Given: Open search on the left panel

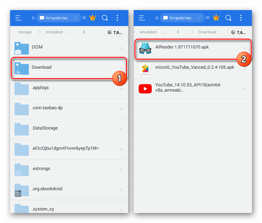Looking at the screenshot, I should coord(105,18).
